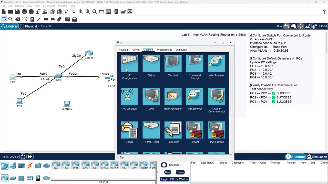Open the Scenario 0 dropdown

pyautogui.click(x=178, y=165)
